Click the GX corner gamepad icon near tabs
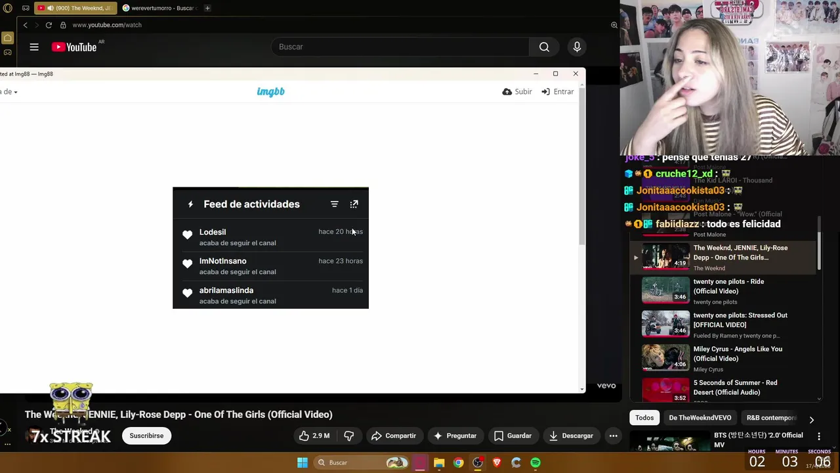The image size is (840, 473). click(x=26, y=8)
